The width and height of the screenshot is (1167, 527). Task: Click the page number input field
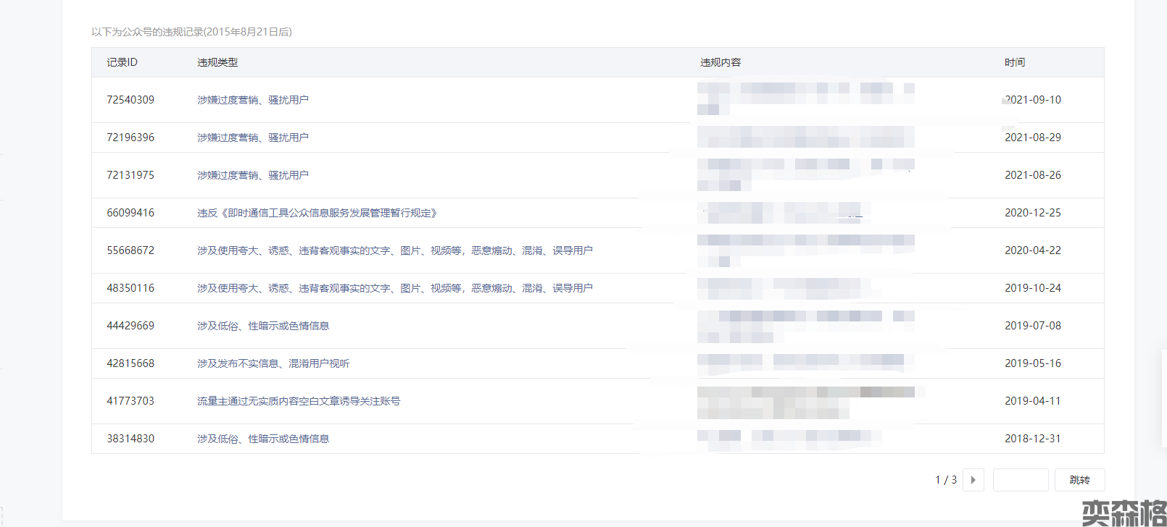[1020, 480]
